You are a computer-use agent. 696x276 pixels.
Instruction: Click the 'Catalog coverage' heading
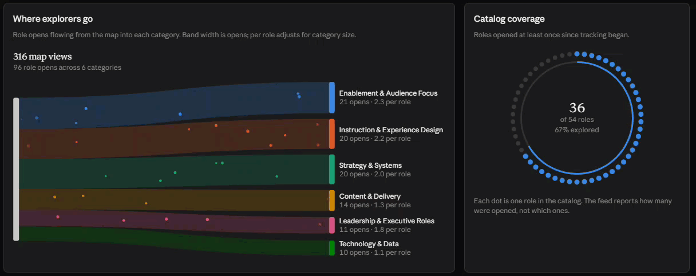pos(509,19)
